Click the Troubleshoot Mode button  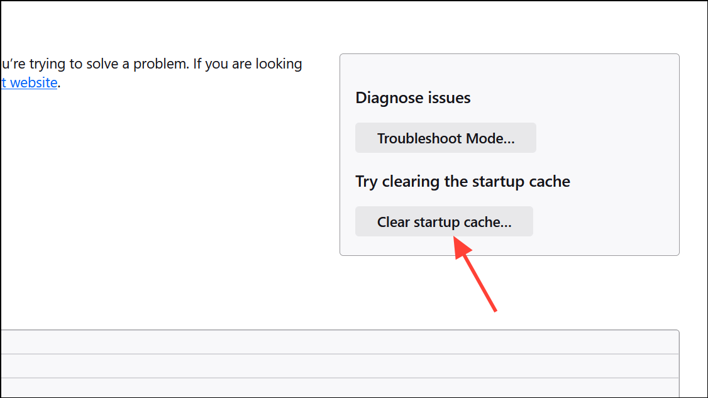point(445,138)
